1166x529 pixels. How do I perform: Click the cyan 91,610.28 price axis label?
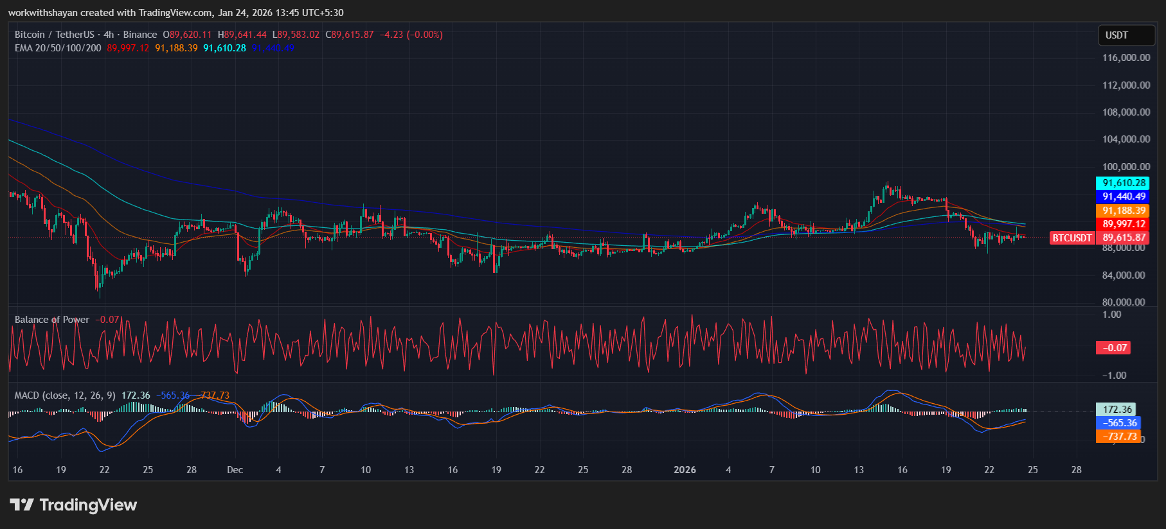coord(1124,183)
